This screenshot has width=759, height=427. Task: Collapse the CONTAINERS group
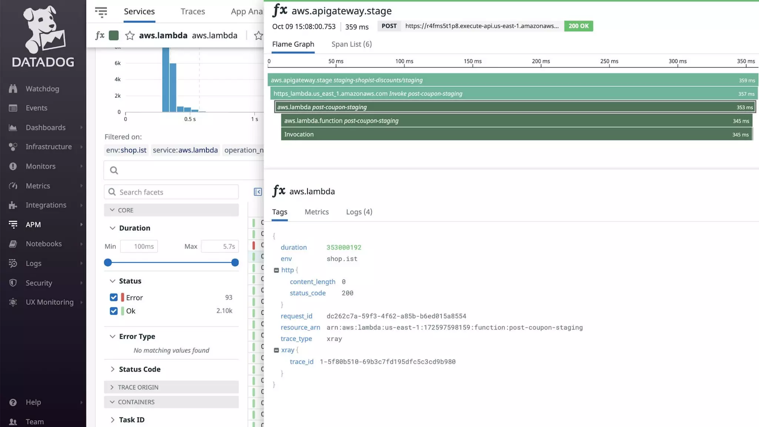[171, 402]
